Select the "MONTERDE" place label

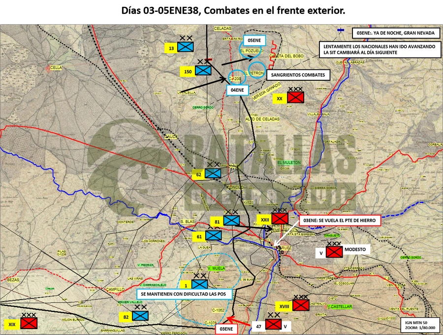pyautogui.click(x=126, y=222)
